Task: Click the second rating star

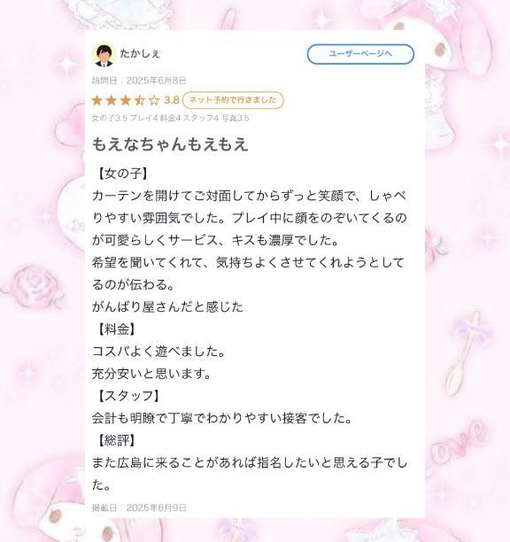Action: click(112, 100)
